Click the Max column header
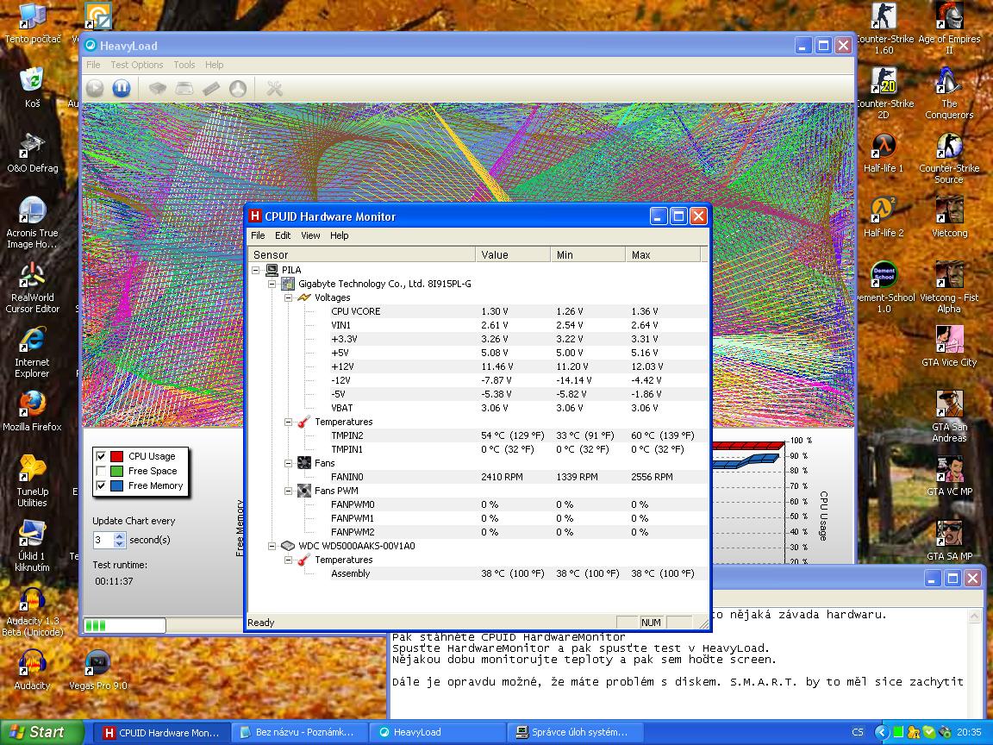Image resolution: width=993 pixels, height=745 pixels. click(663, 254)
